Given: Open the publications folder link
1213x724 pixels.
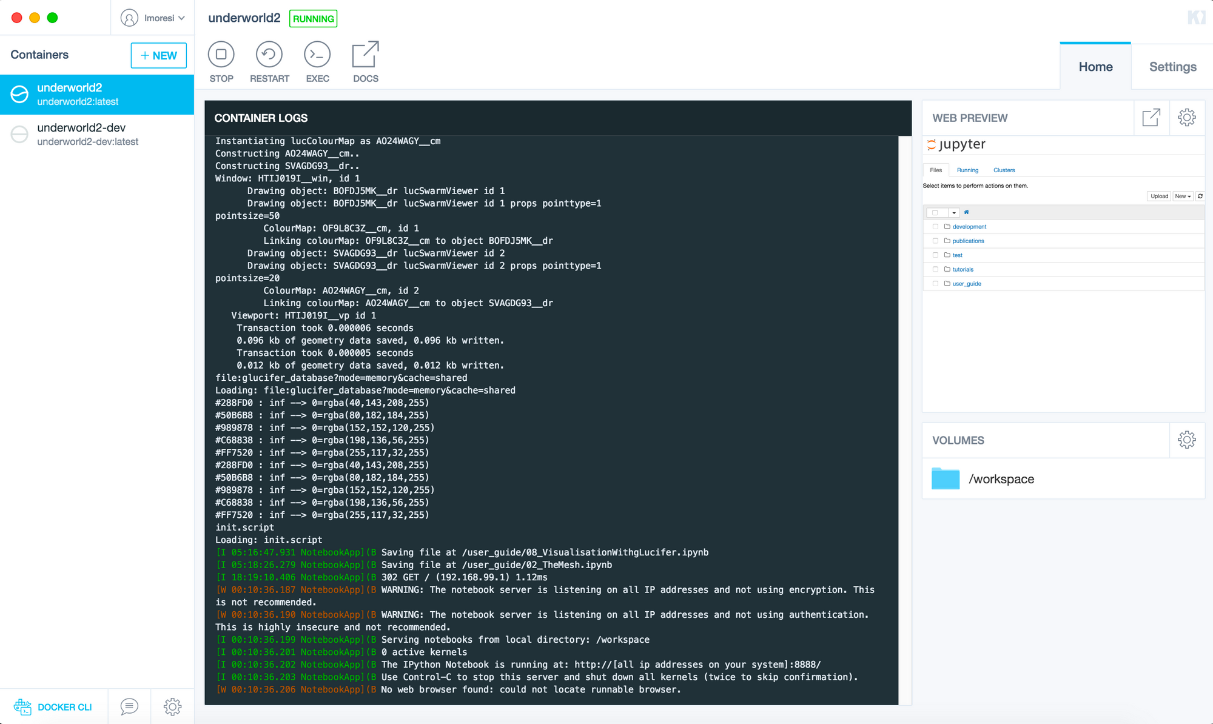Looking at the screenshot, I should (x=968, y=241).
